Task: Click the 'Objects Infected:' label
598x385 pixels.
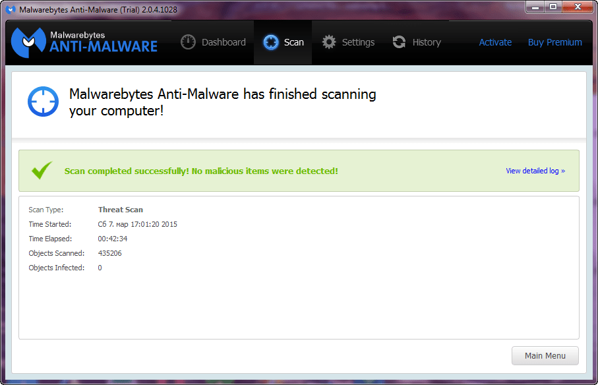Action: [57, 268]
